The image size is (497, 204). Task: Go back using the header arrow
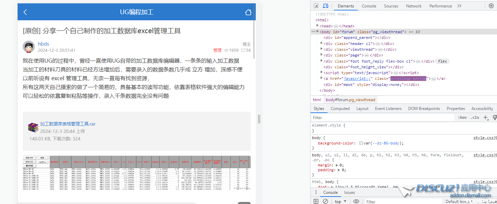pos(25,12)
